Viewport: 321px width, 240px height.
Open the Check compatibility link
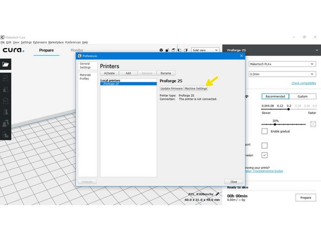coord(304,83)
